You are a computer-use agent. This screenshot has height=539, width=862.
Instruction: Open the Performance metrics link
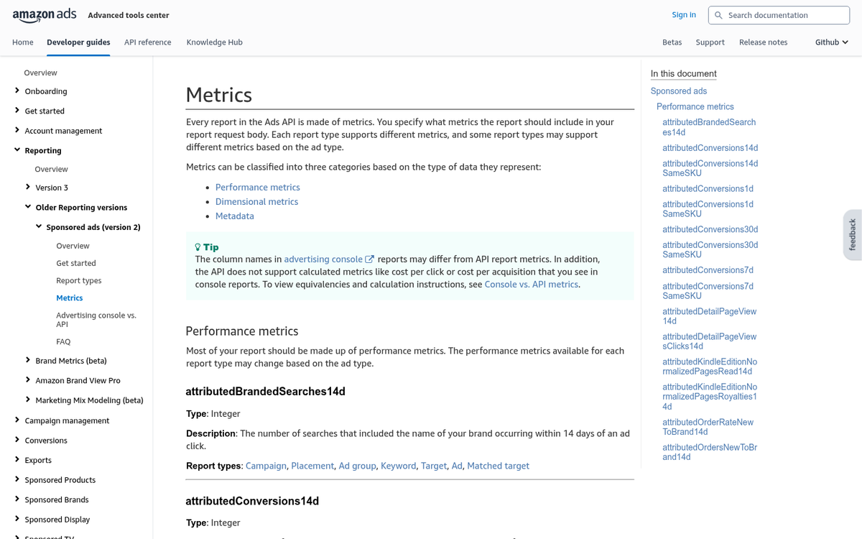click(x=257, y=187)
